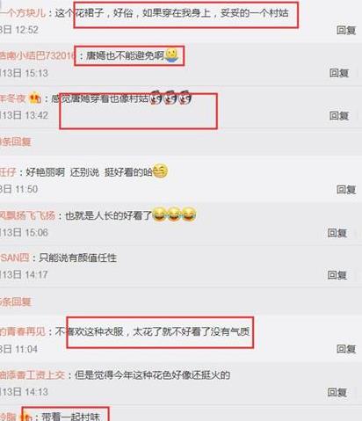Screen dimensions: 362x421
Task: Reply to the 好艳丽啊 comment
Action: click(x=346, y=189)
